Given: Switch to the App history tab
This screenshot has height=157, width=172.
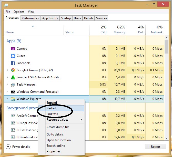Looking at the screenshot, I should [x=50, y=18].
